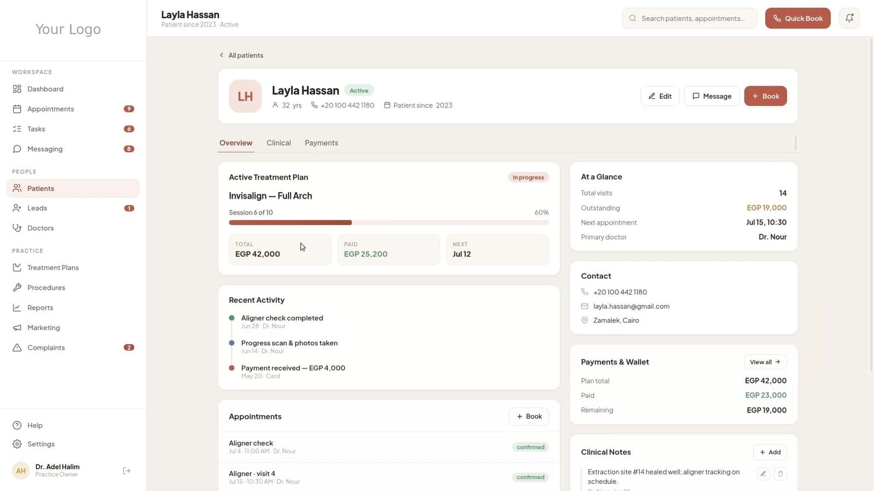Image resolution: width=874 pixels, height=491 pixels.
Task: Open Dashboard from sidebar
Action: pyautogui.click(x=73, y=89)
